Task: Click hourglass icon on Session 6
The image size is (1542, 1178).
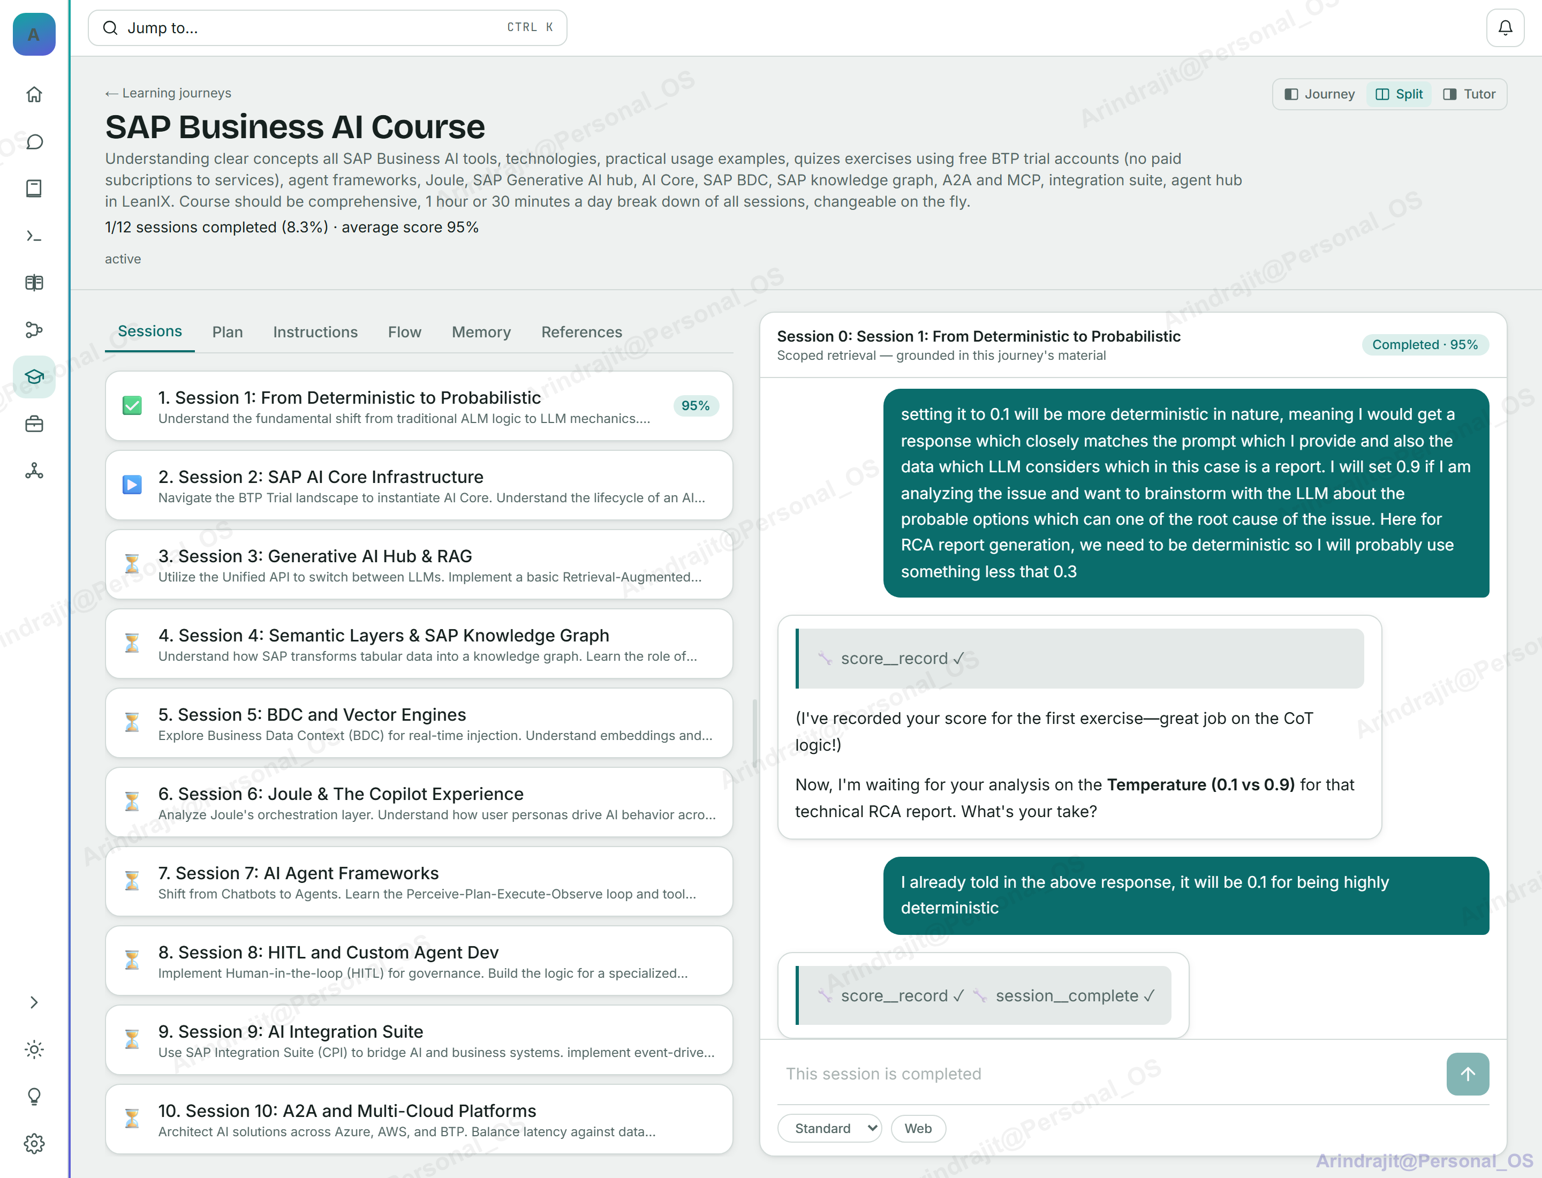Action: [132, 802]
